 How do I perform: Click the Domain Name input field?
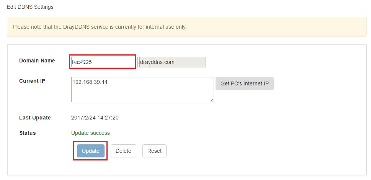click(111, 62)
